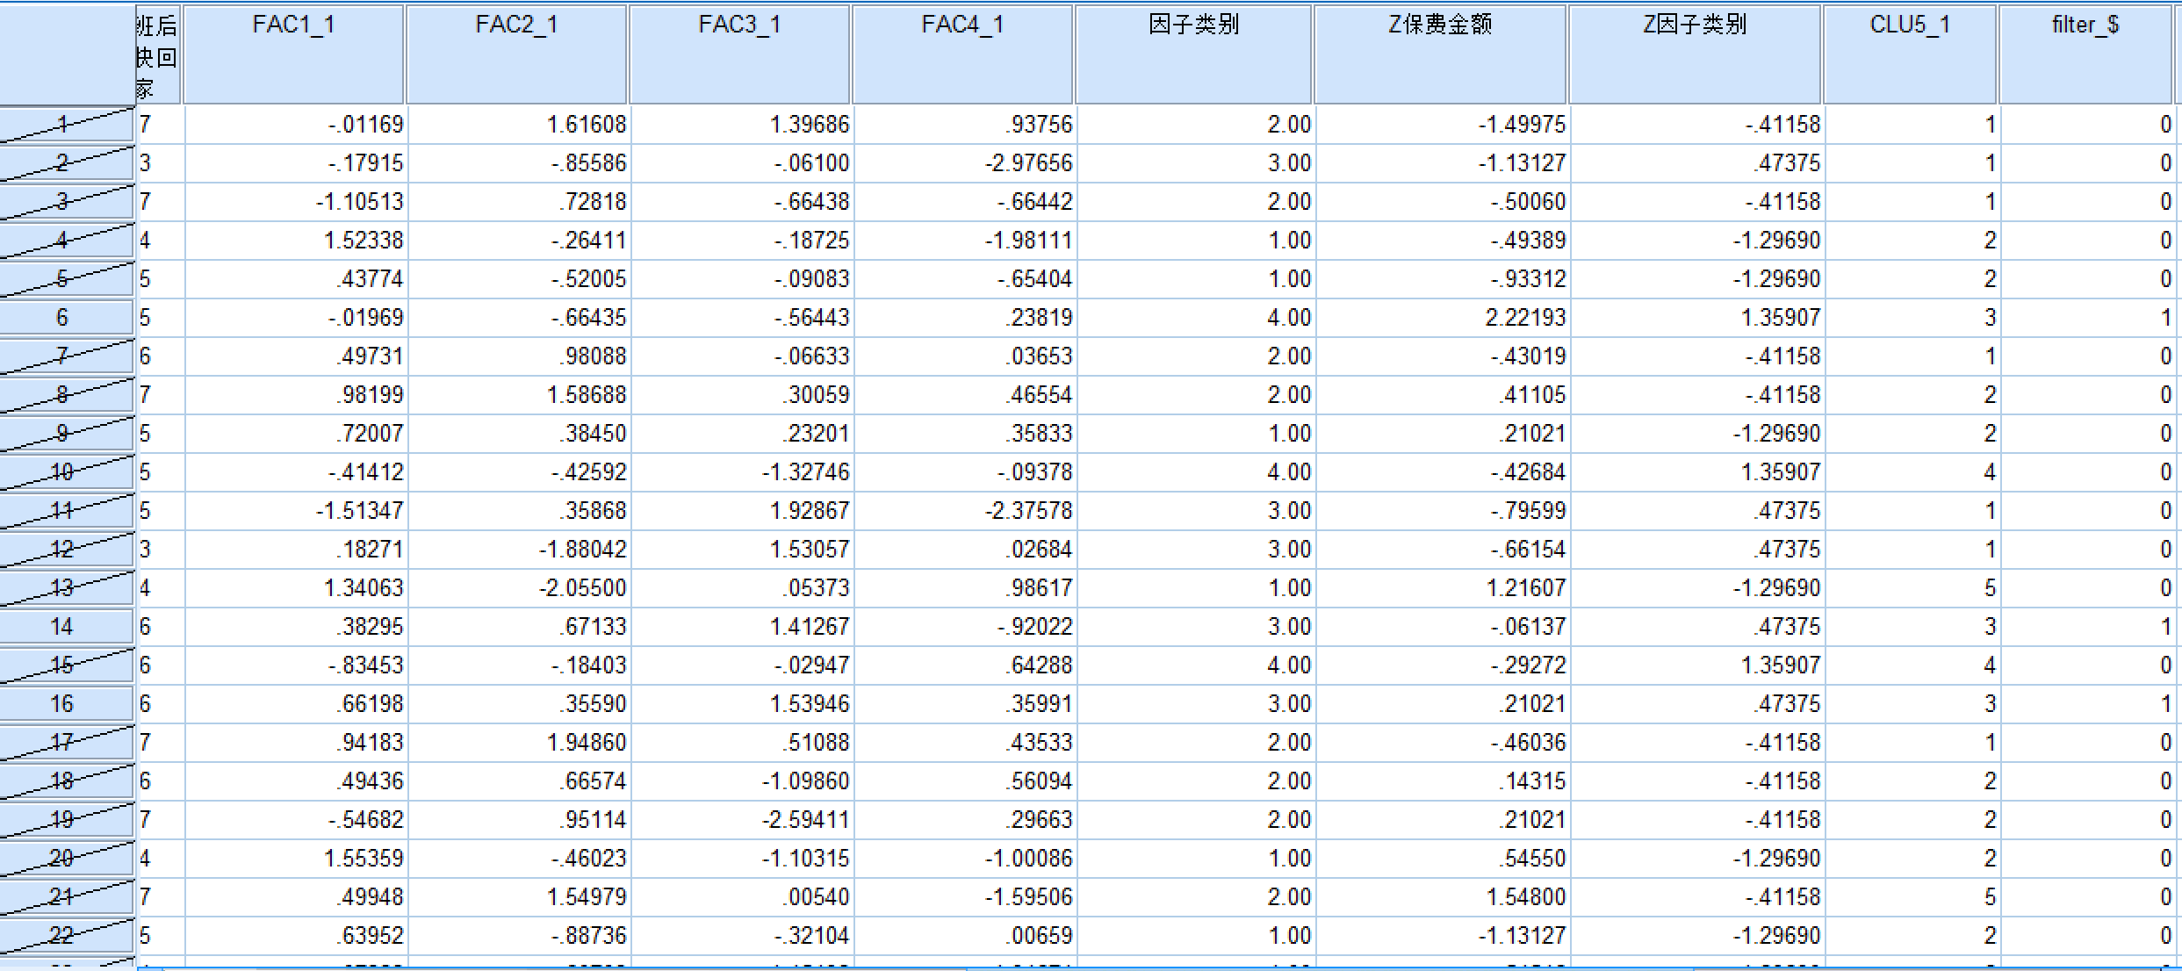
Task: Select row header 14
Action: pos(68,627)
